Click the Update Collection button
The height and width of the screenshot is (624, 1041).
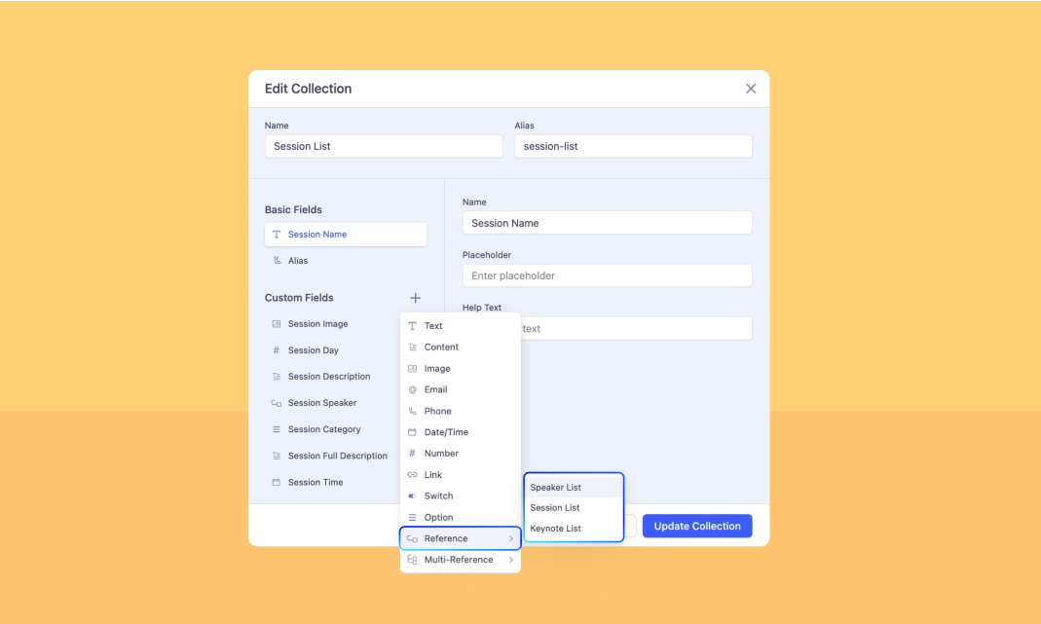click(x=697, y=526)
